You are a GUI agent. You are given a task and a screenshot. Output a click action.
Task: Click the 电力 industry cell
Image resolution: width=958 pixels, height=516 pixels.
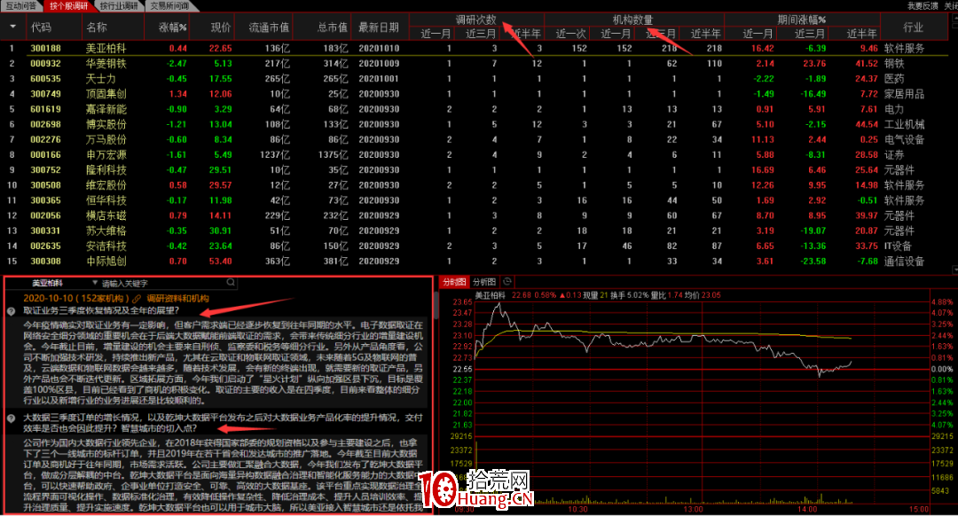point(894,109)
